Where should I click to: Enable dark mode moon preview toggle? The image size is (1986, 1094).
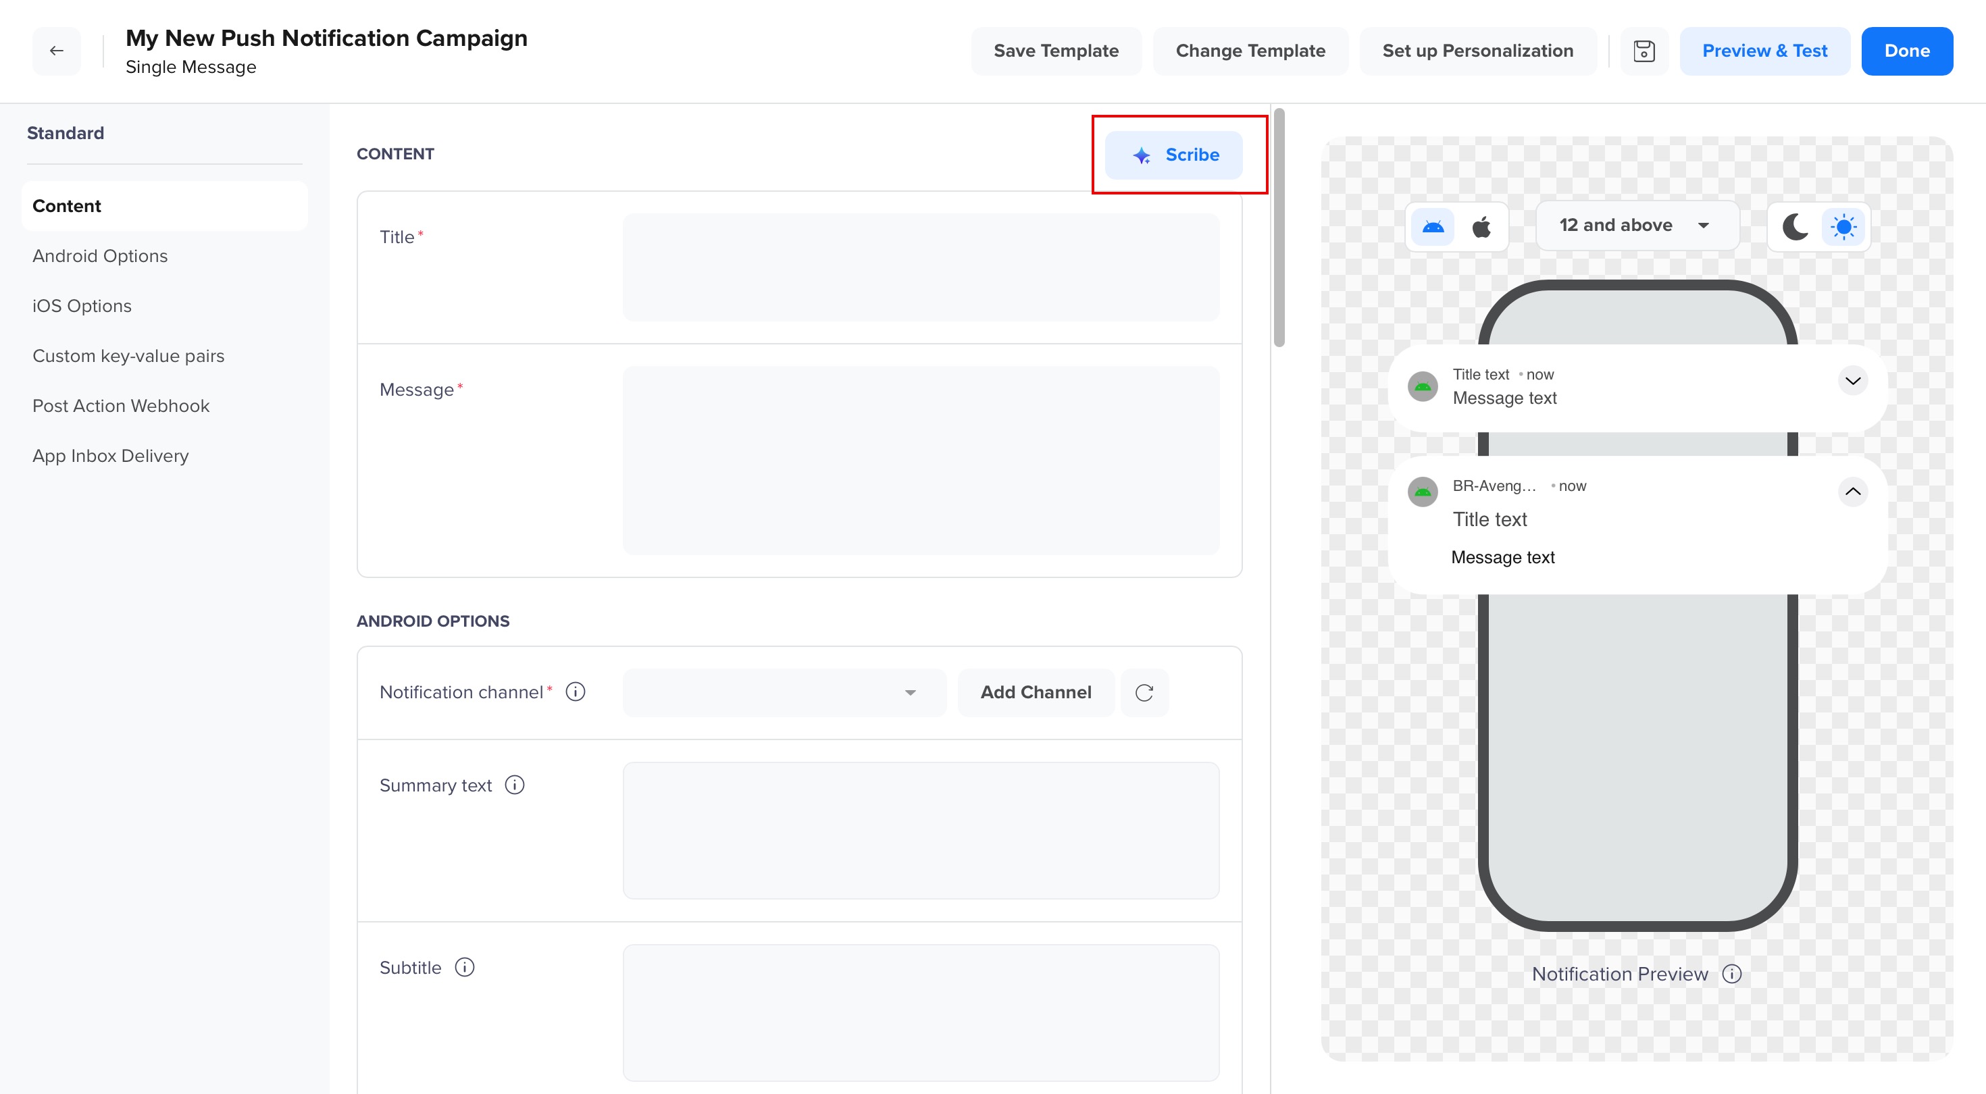(1795, 227)
